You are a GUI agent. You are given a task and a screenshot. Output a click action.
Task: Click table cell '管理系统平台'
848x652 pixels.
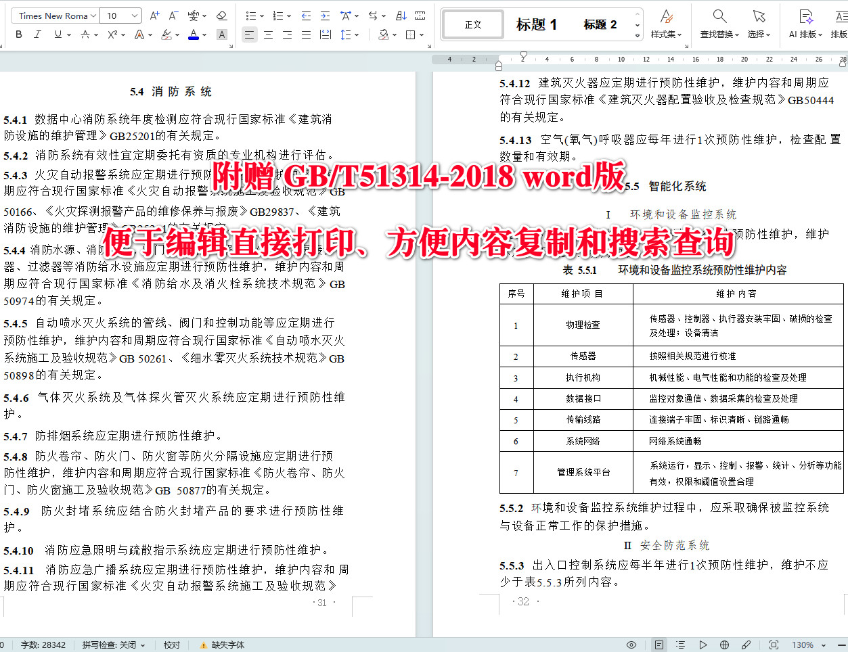[583, 472]
